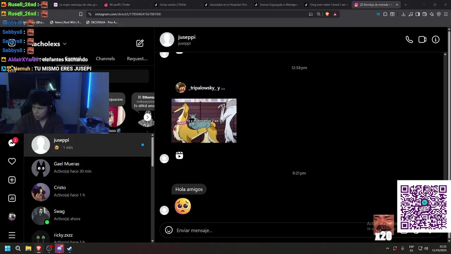Click the create new post plus icon

tap(12, 180)
